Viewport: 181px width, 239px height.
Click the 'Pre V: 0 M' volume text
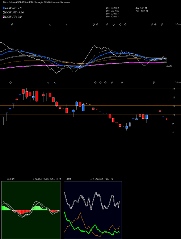142,11
